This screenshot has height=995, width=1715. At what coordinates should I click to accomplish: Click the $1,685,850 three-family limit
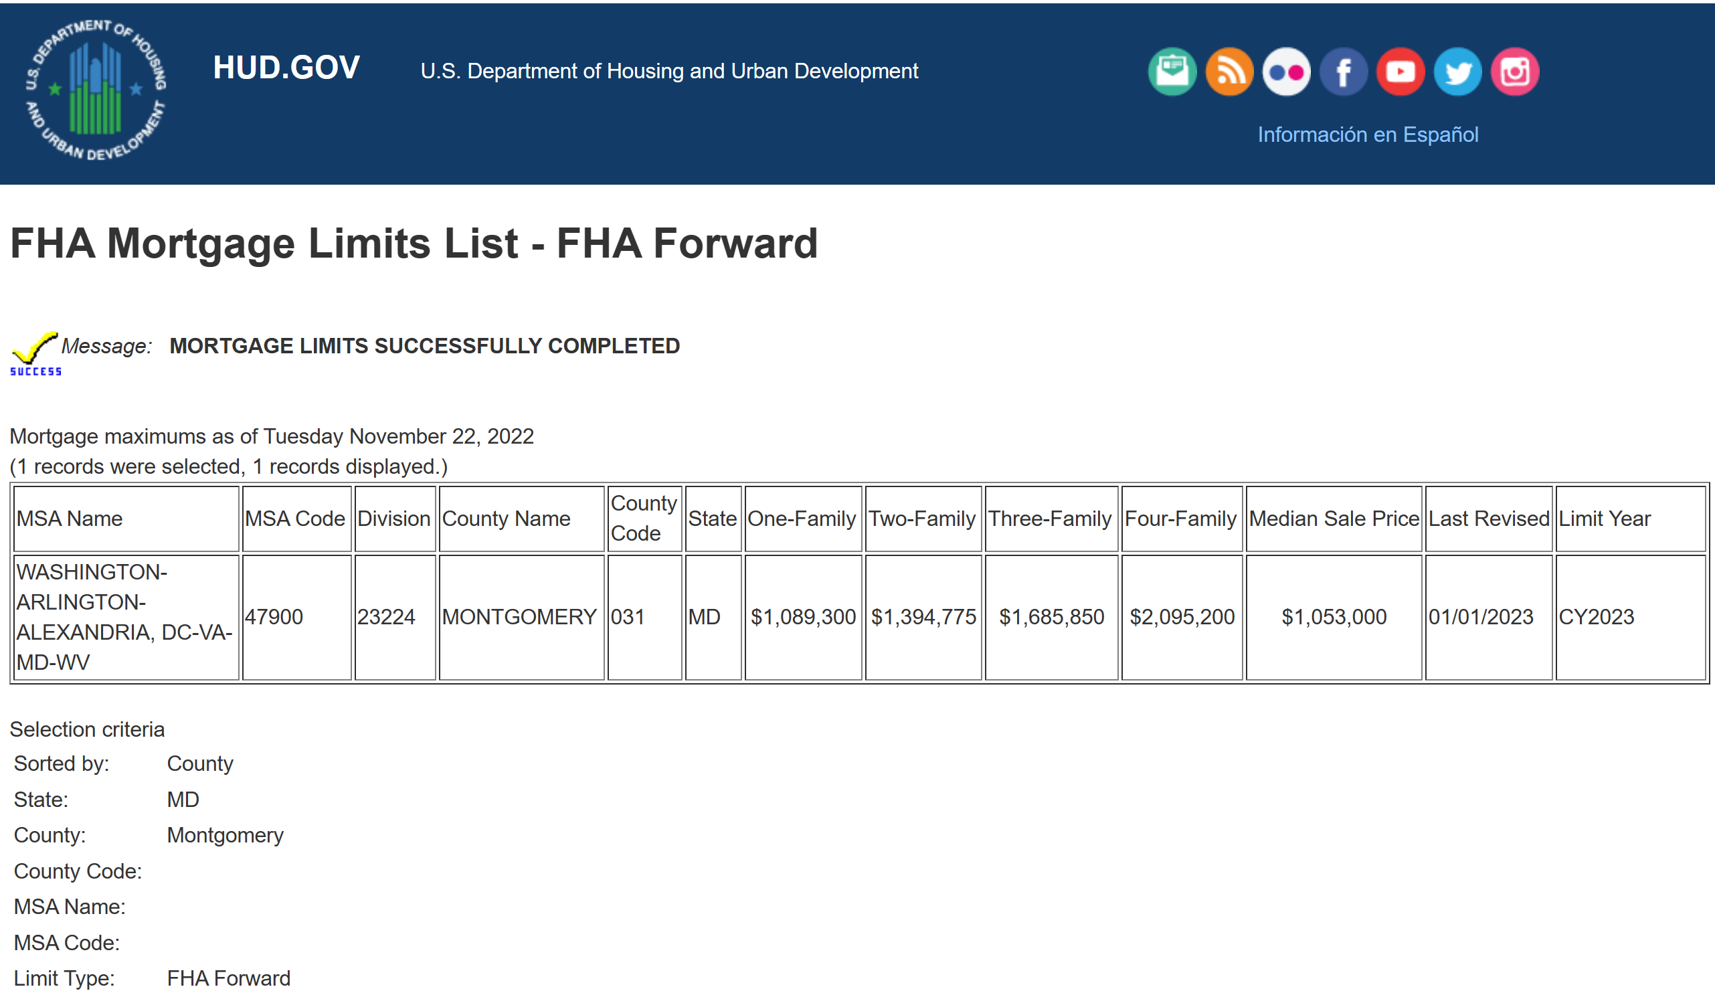(x=1051, y=618)
